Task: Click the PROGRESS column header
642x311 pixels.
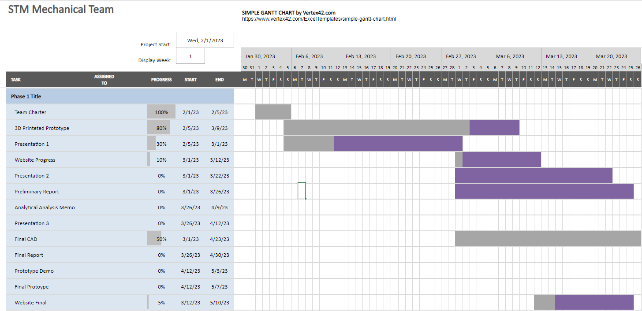Action: [161, 80]
